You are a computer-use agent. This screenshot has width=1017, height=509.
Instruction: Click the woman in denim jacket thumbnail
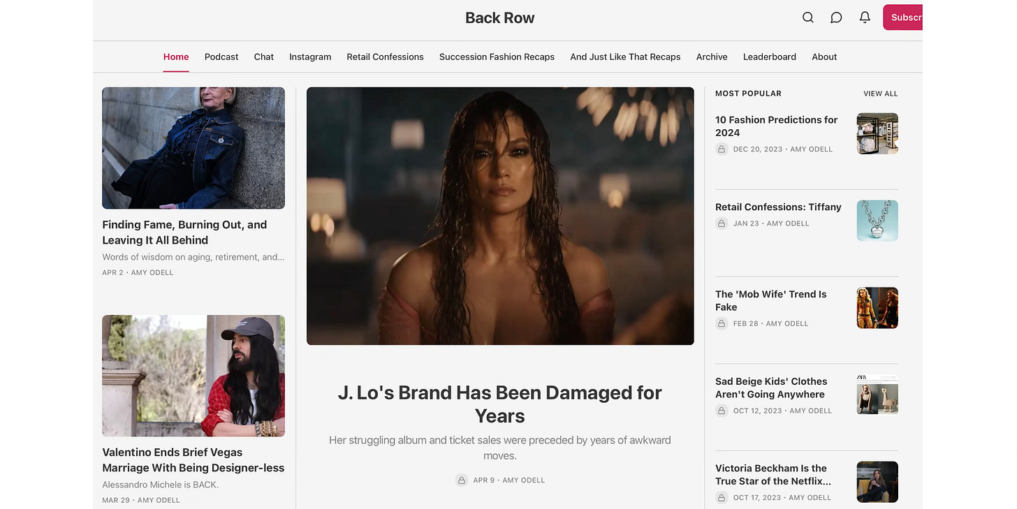click(193, 148)
